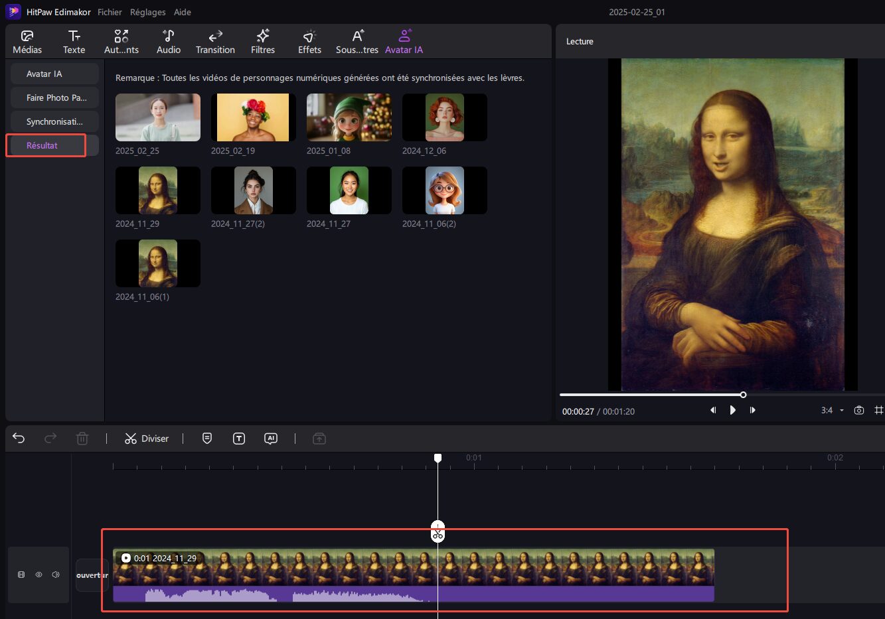This screenshot has height=619, width=885.
Task: Click the Lecture panel title
Action: (580, 41)
